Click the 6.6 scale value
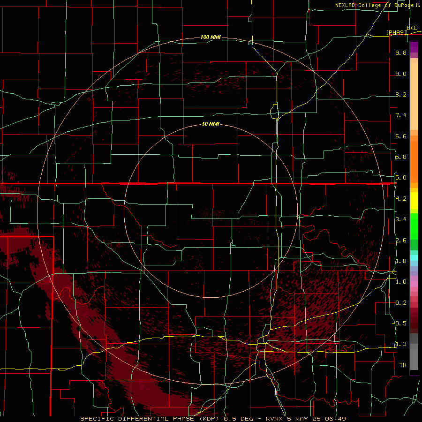This screenshot has width=422, height=422. click(x=401, y=136)
